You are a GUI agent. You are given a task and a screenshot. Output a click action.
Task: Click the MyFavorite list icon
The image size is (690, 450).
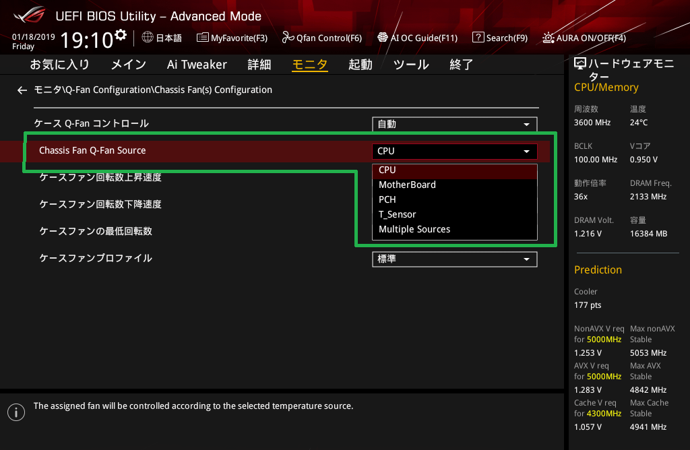(x=202, y=38)
